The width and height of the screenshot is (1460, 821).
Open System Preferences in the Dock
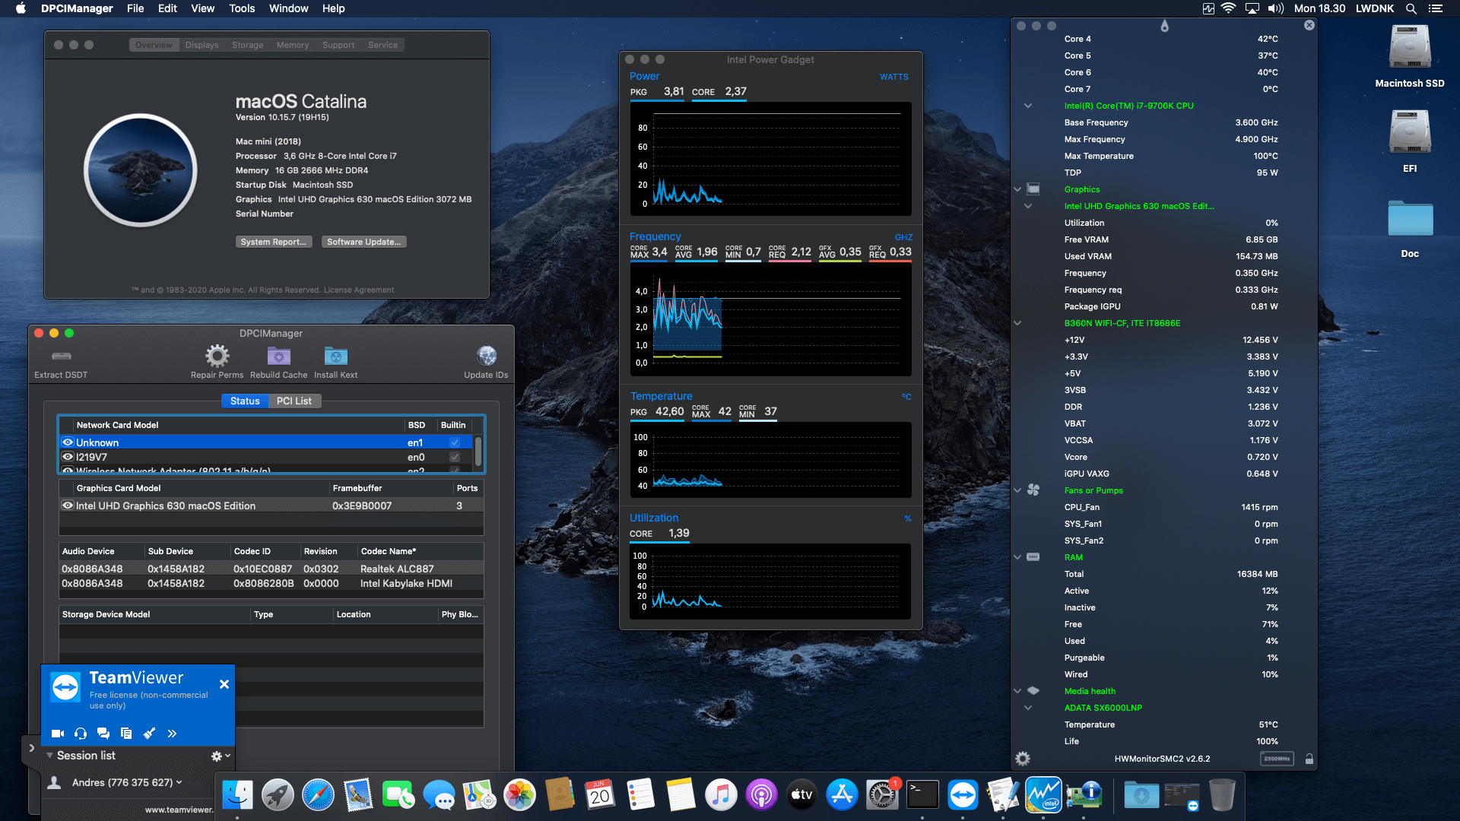click(x=882, y=795)
